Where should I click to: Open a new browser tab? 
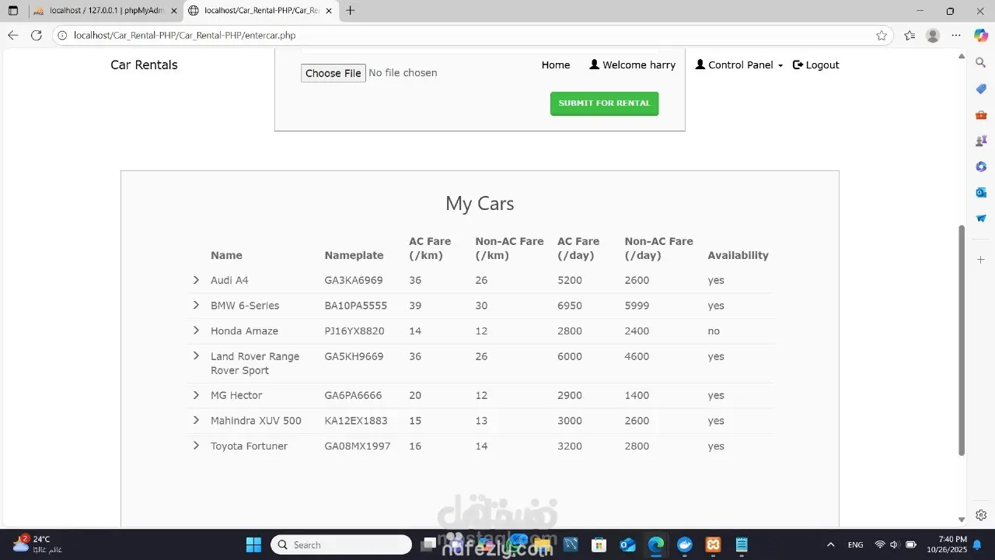(351, 11)
